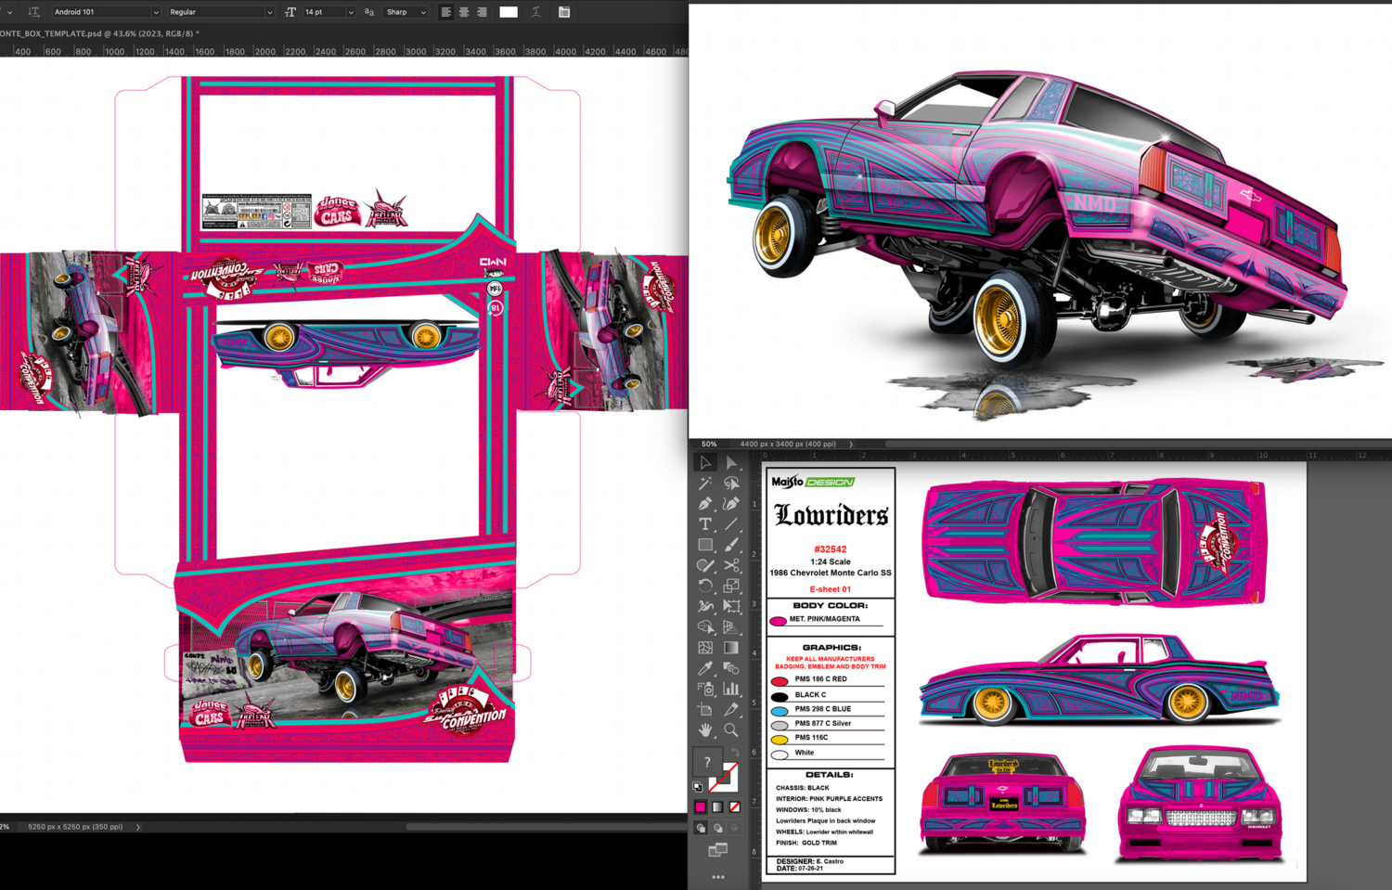Change screen mode in Illustrator toolbar
This screenshot has height=890, width=1392.
(718, 850)
